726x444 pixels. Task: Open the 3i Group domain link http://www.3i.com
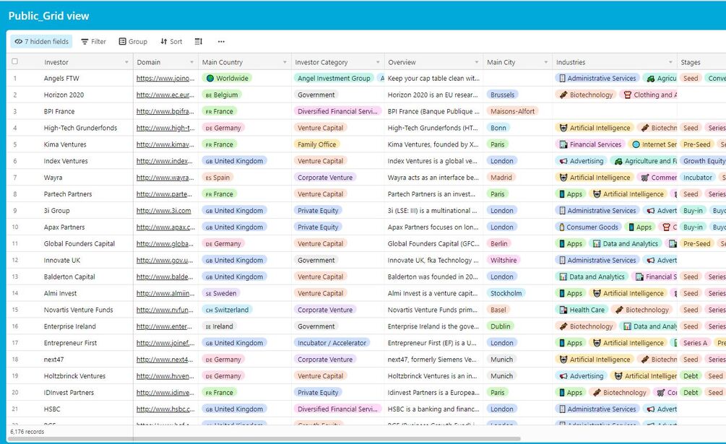[163, 210]
